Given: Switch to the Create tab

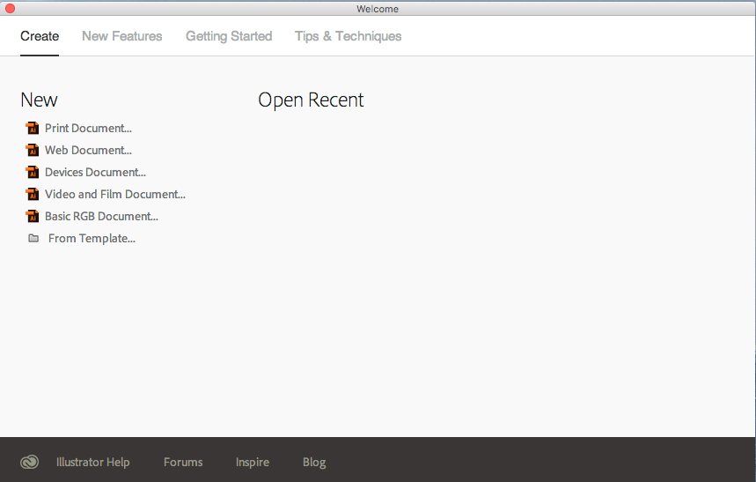Looking at the screenshot, I should 40,36.
